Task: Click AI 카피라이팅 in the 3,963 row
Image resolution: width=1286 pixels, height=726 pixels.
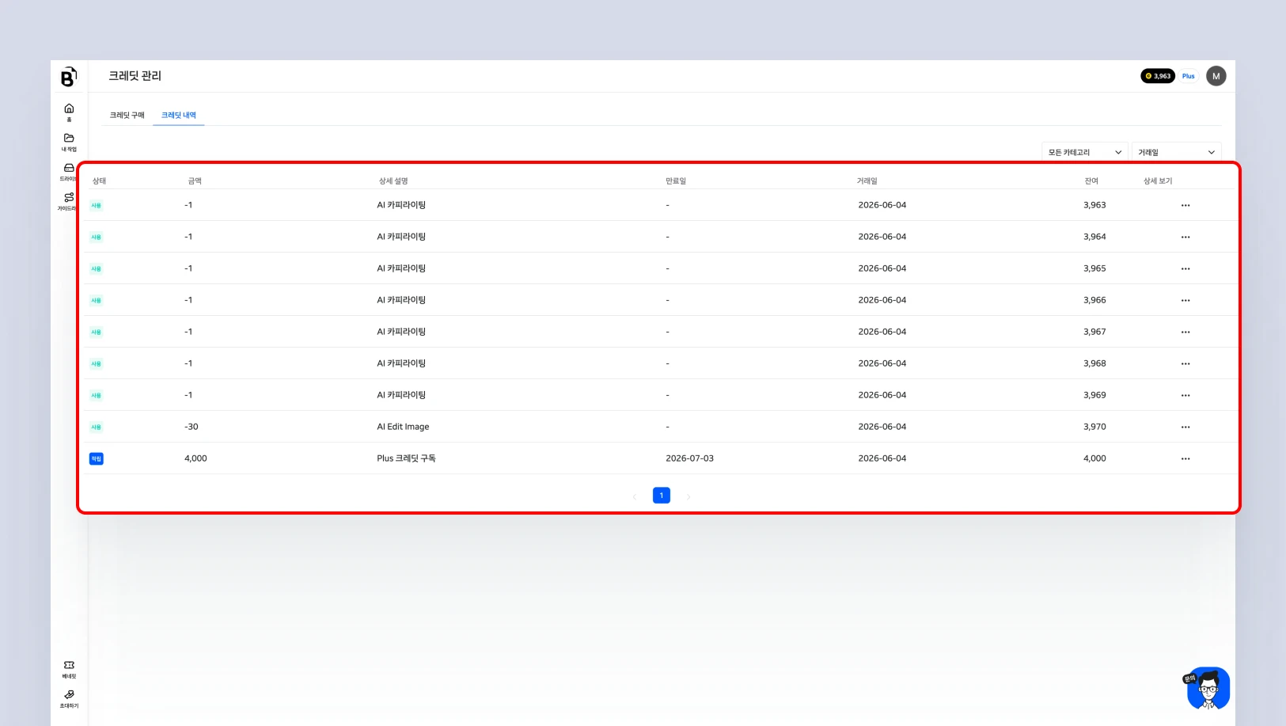Action: click(401, 205)
